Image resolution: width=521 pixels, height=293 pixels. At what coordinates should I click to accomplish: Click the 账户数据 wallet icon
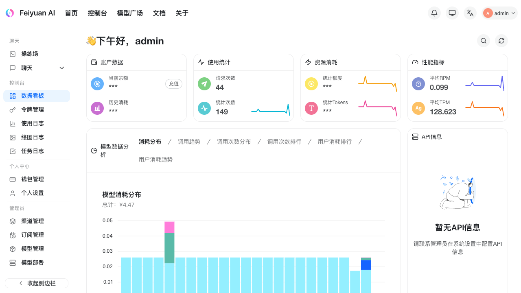coord(94,62)
